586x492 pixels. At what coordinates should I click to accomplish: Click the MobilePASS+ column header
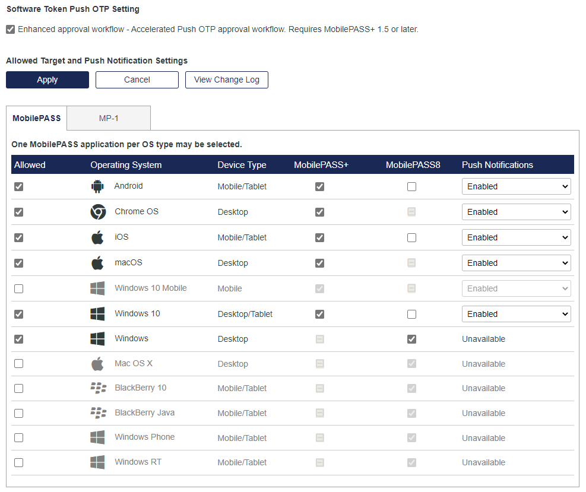coord(321,165)
